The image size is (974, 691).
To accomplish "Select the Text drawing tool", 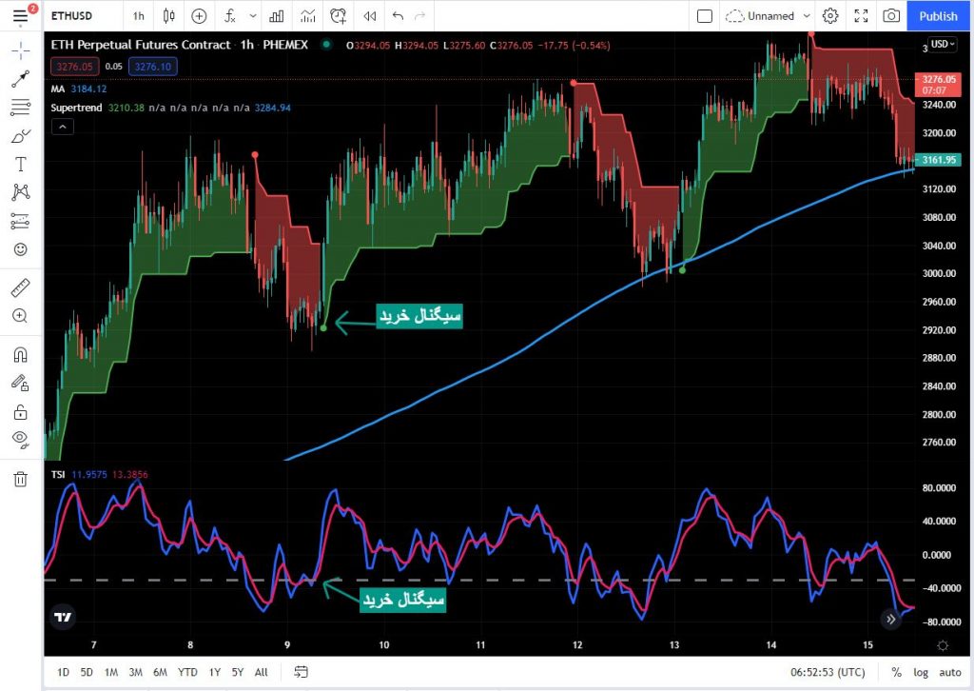I will [x=20, y=165].
